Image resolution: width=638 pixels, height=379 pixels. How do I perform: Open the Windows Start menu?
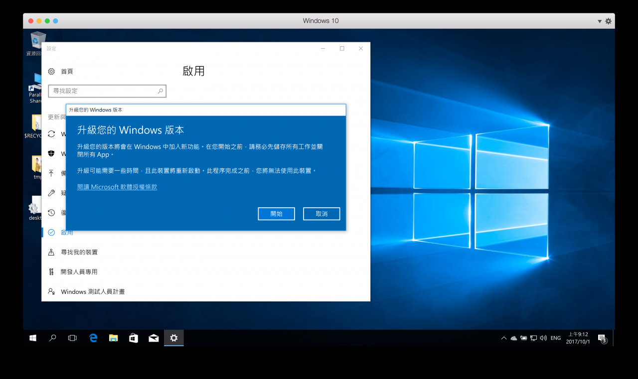[x=33, y=338]
